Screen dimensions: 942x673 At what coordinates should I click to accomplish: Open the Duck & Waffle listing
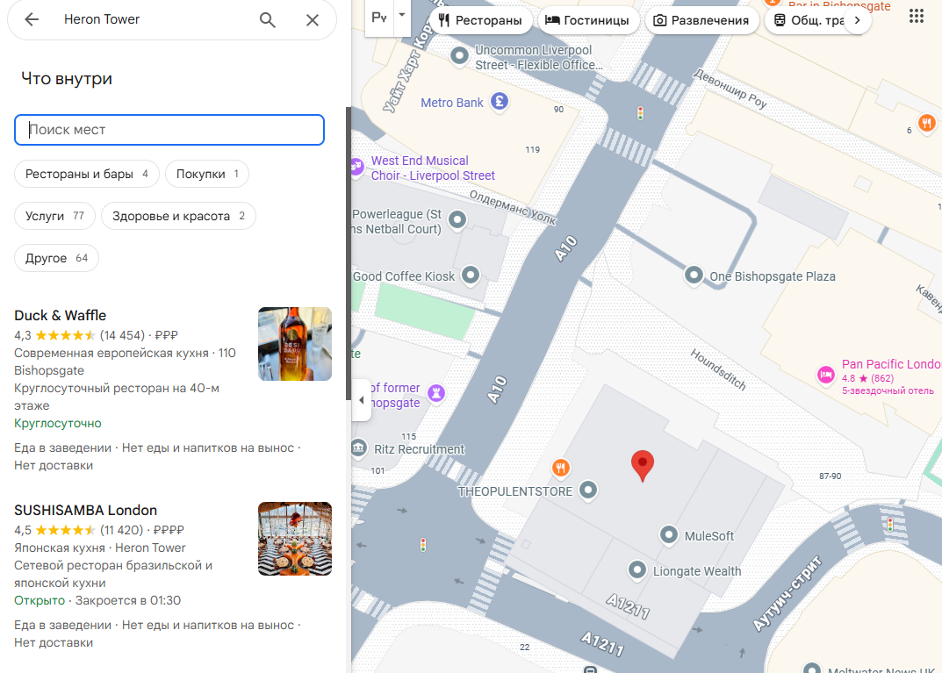point(60,315)
